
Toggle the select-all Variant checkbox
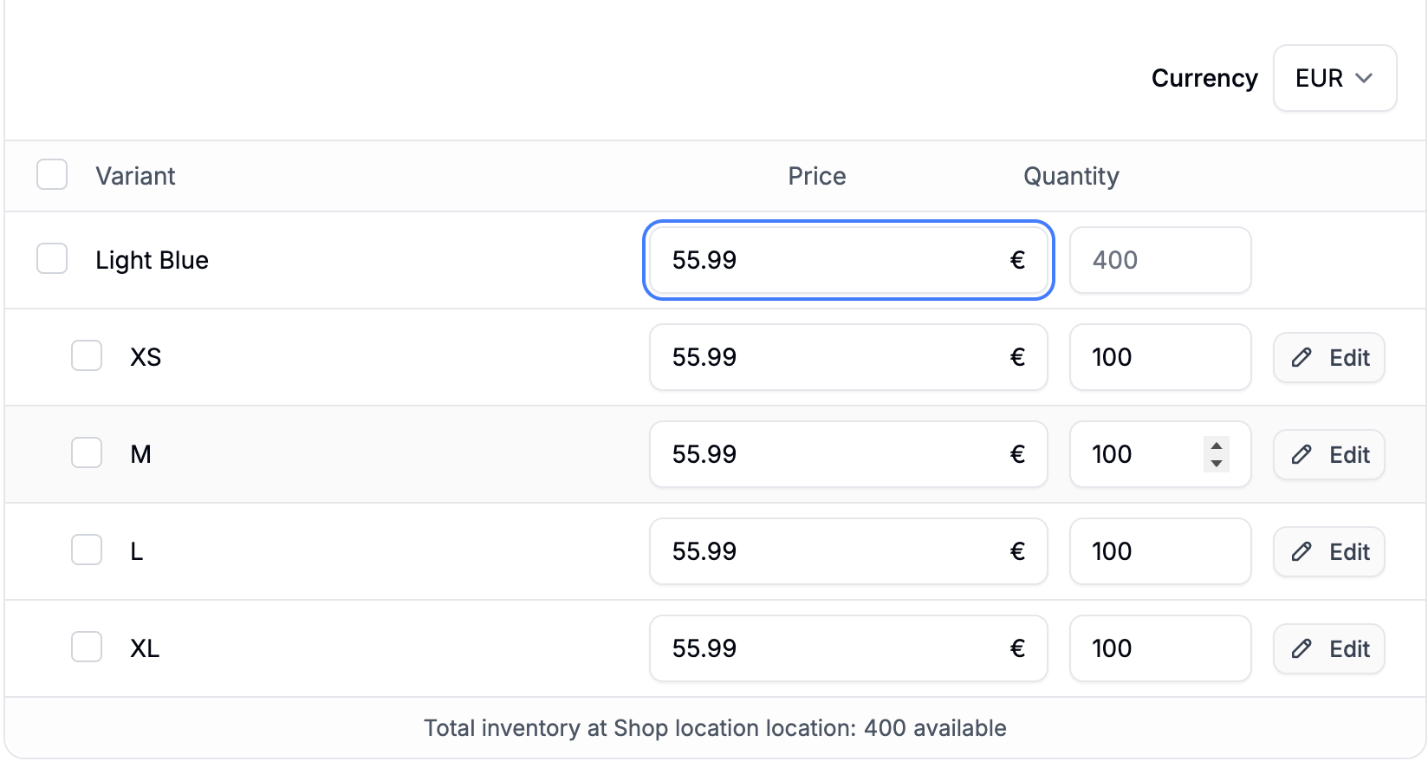pyautogui.click(x=52, y=174)
